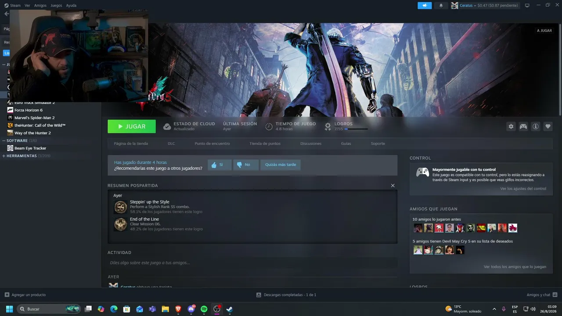Click first wishlist friend avatar
562x316 pixels.
[x=418, y=250]
